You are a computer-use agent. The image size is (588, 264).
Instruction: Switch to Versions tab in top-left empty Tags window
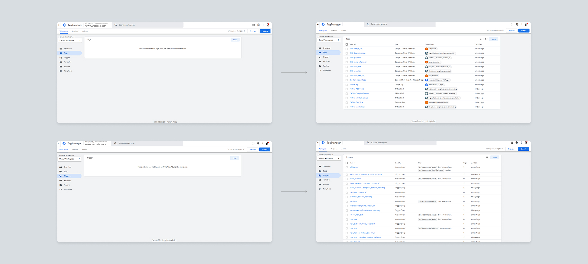(75, 31)
